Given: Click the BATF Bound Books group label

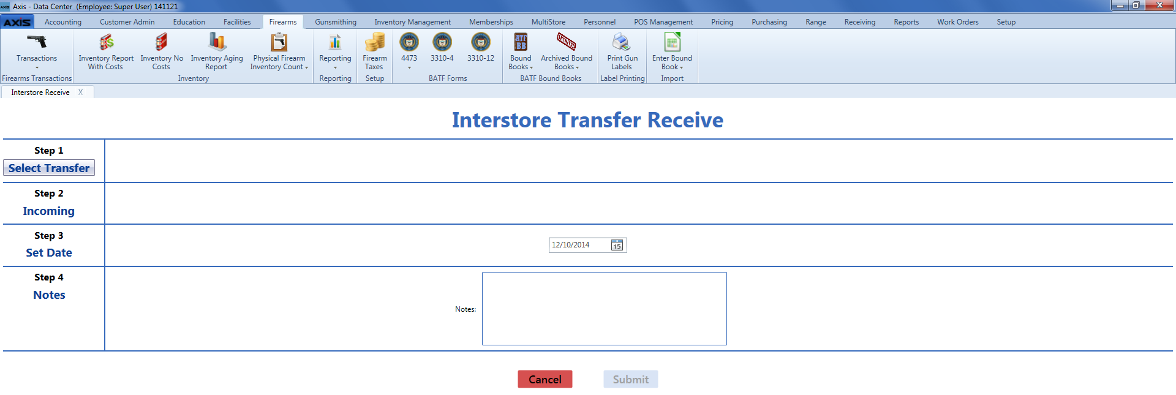Looking at the screenshot, I should [551, 78].
